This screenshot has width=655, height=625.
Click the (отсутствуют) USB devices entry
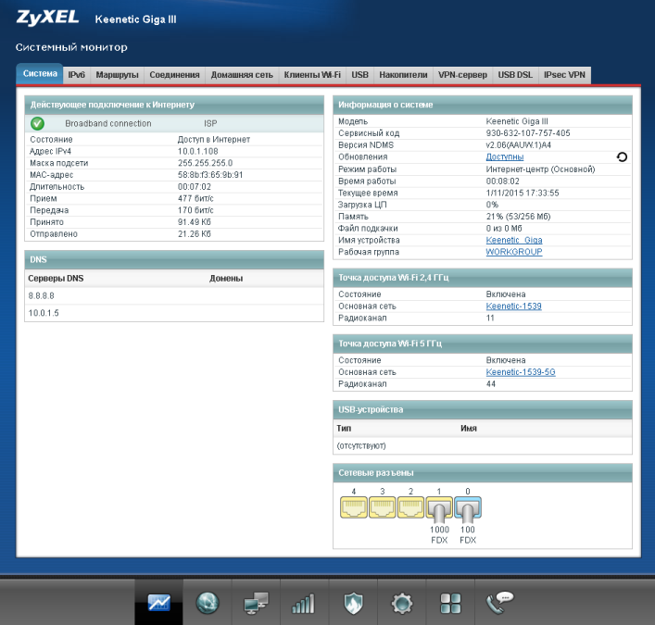pyautogui.click(x=361, y=446)
